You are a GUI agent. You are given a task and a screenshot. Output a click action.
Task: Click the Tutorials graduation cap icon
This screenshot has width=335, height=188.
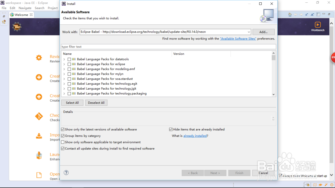320,185
